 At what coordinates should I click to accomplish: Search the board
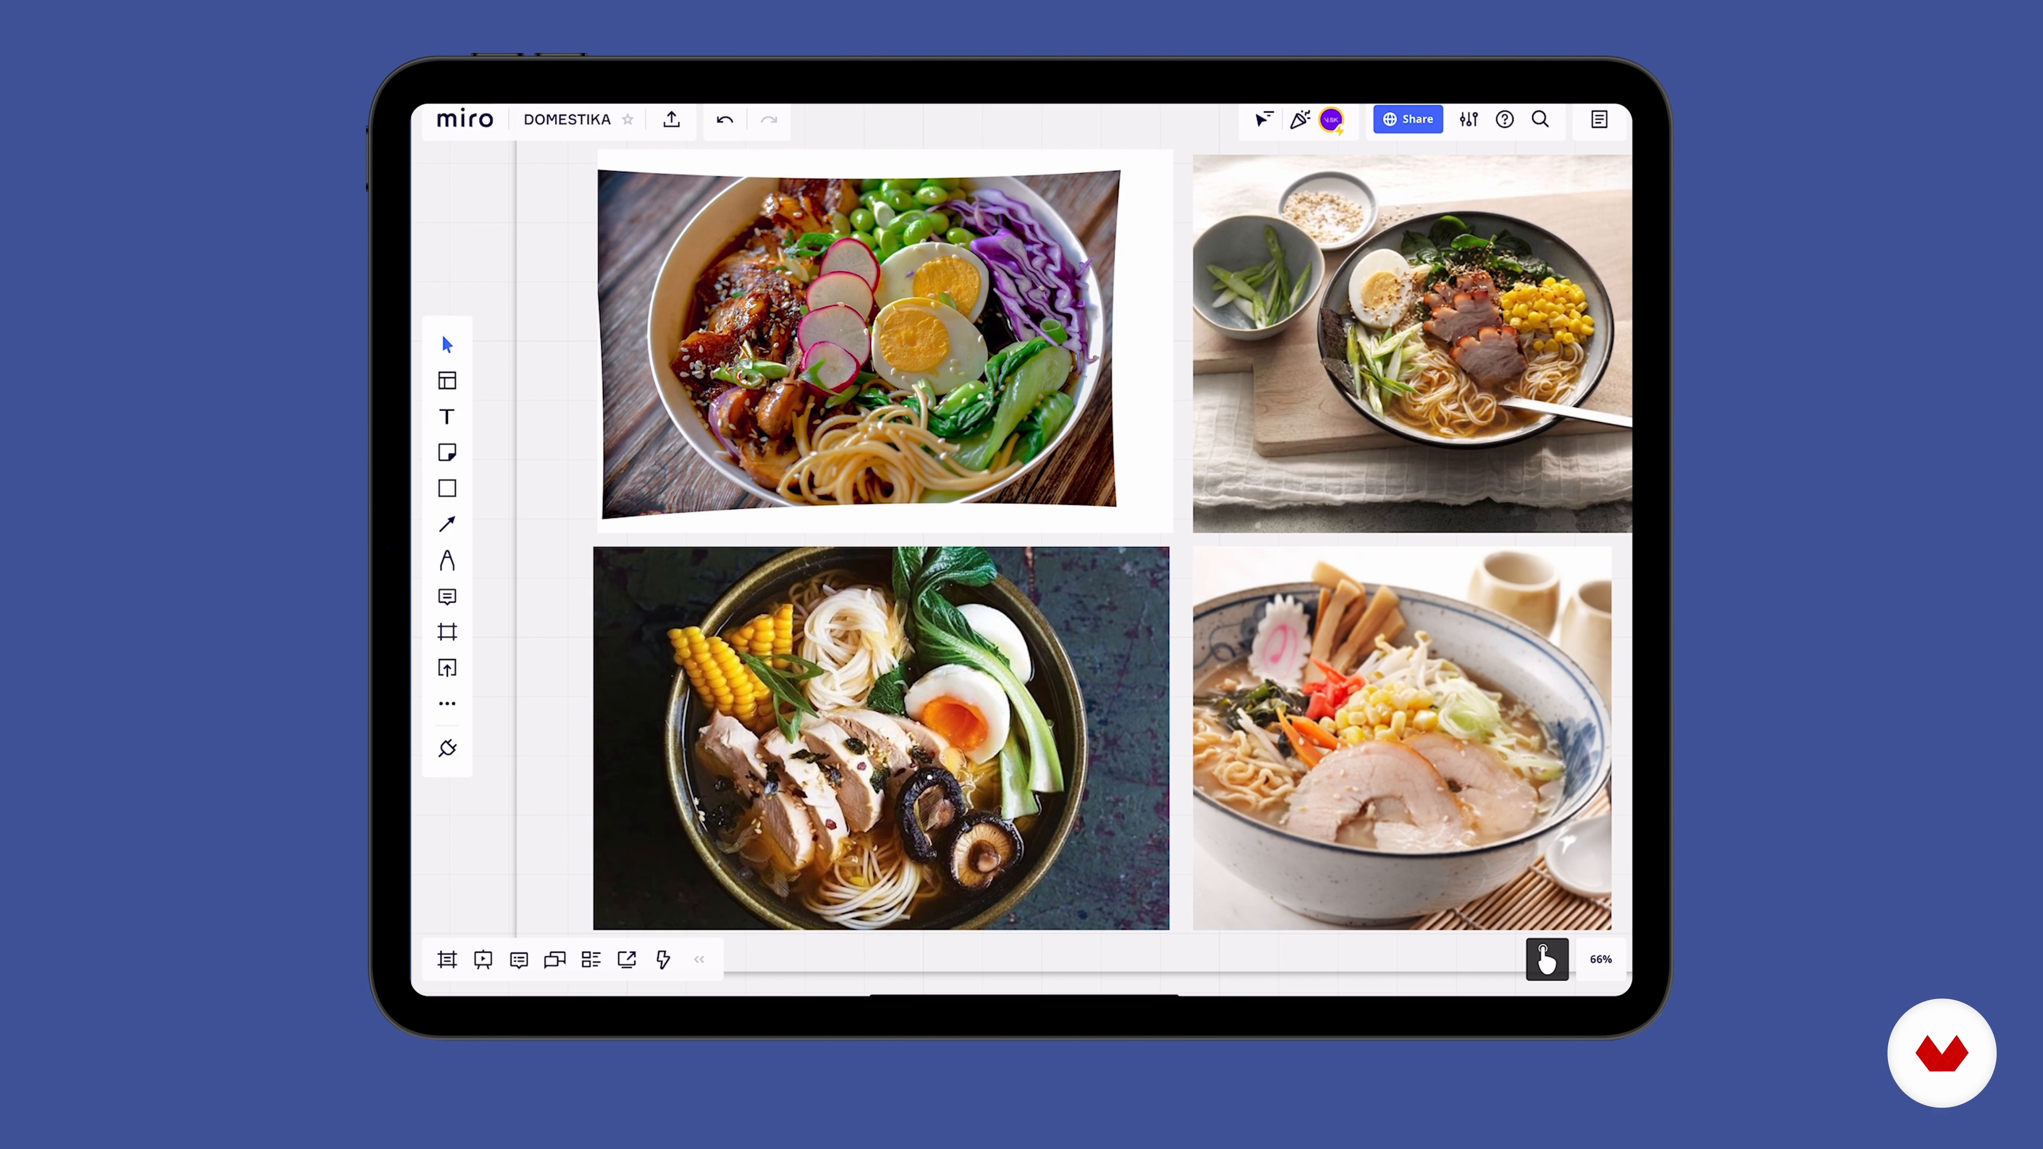pos(1540,120)
